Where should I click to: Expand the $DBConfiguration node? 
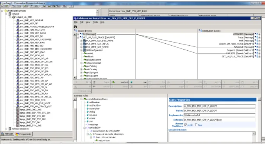pyautogui.click(x=81, y=50)
